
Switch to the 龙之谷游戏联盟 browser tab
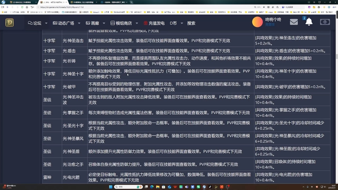[x=84, y=2]
